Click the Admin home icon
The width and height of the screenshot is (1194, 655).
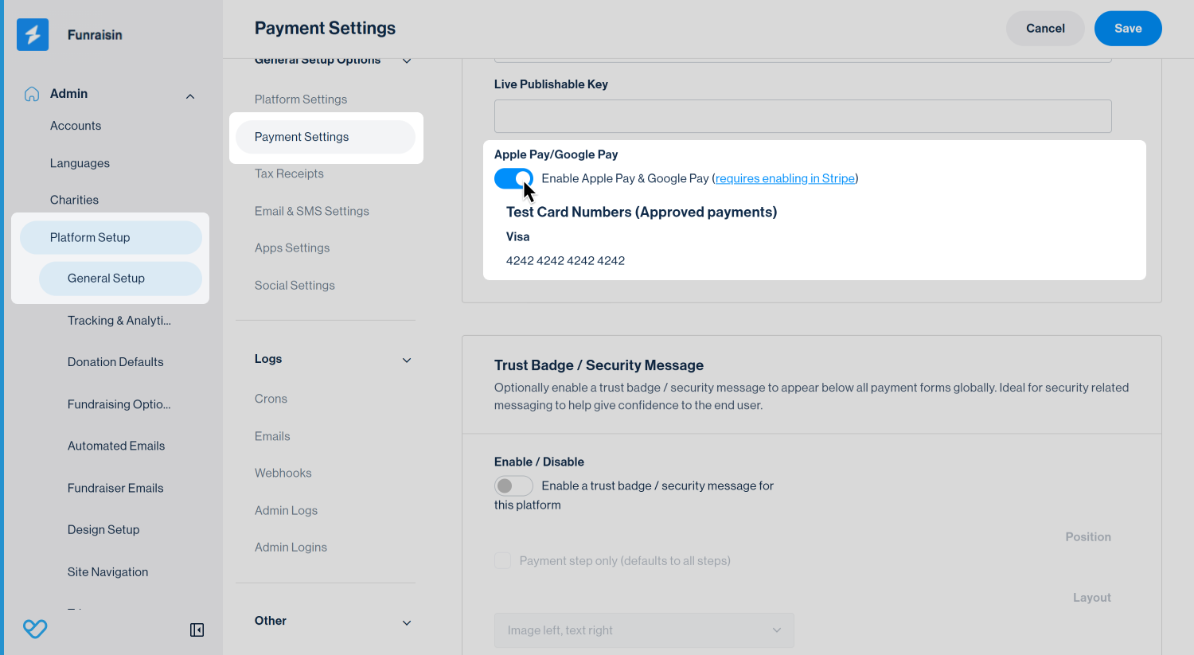click(x=32, y=94)
